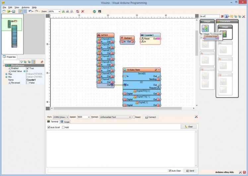The width and height of the screenshot is (248, 176).
Task: Toggle the Auto Clear checkbox
Action: click(x=170, y=171)
